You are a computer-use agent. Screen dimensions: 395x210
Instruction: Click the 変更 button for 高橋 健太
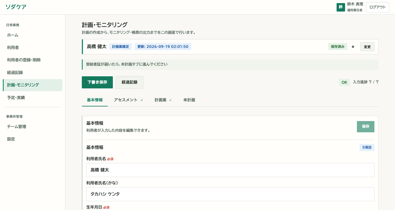367,47
